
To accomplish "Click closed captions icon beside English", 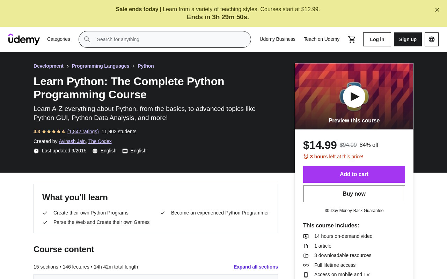I will [125, 151].
